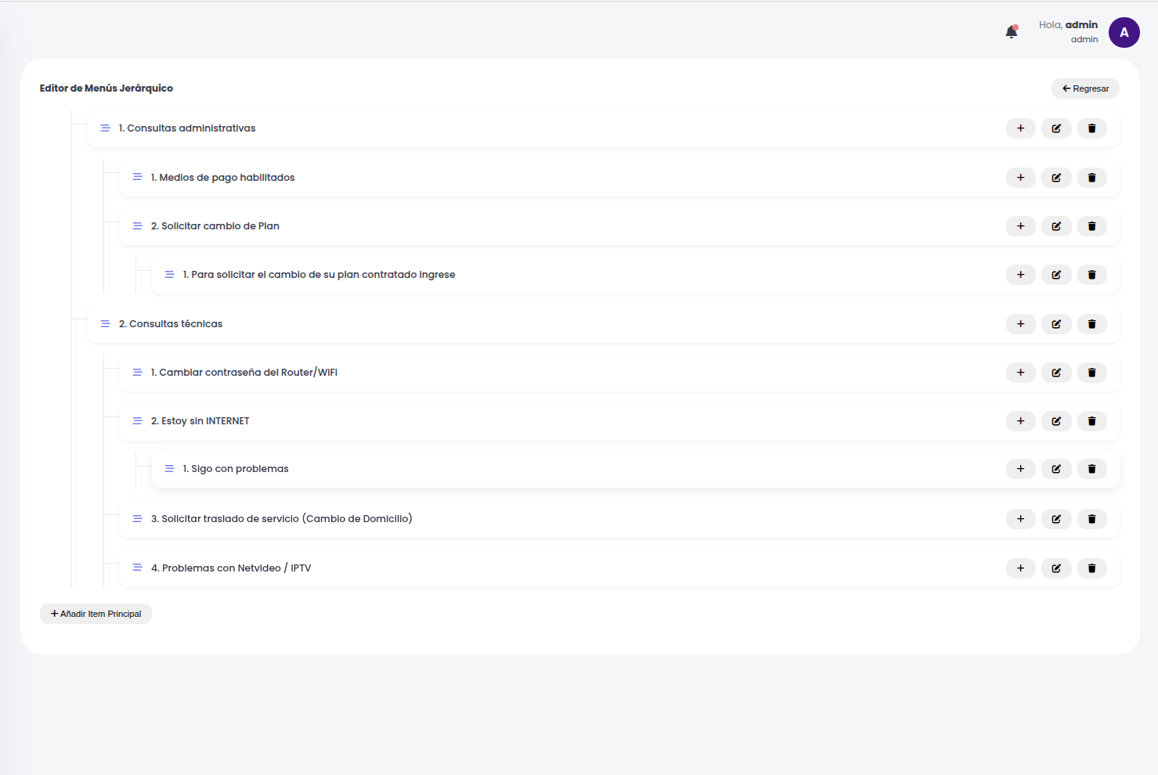Image resolution: width=1158 pixels, height=775 pixels.
Task: Click the Editor de Menús Jerárquico heading
Action: click(106, 88)
